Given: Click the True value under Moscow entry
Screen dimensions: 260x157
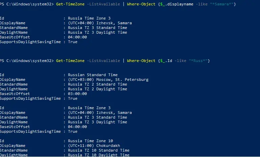Looking at the screenshot, I should pyautogui.click(x=73, y=98).
